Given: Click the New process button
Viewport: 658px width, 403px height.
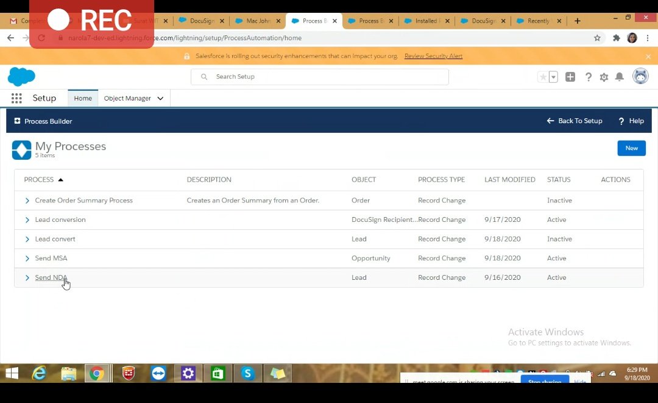Looking at the screenshot, I should pyautogui.click(x=632, y=148).
